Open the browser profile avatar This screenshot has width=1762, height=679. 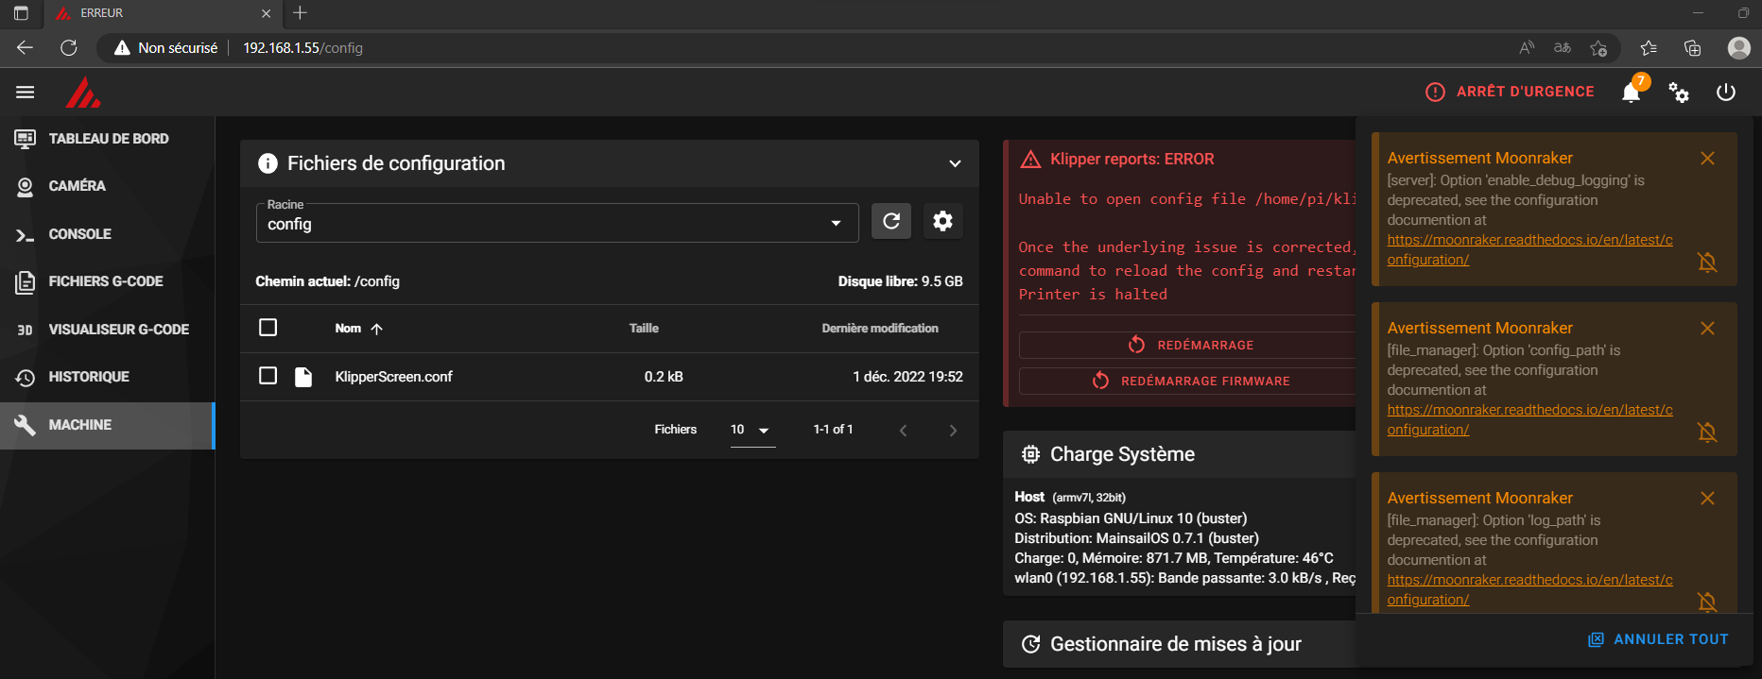[1738, 47]
